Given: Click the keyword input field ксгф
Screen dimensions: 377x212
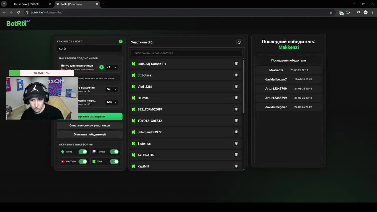Looking at the screenshot, I should (90, 48).
